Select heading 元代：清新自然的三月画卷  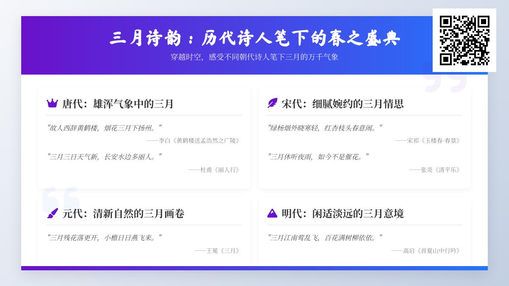click(123, 214)
